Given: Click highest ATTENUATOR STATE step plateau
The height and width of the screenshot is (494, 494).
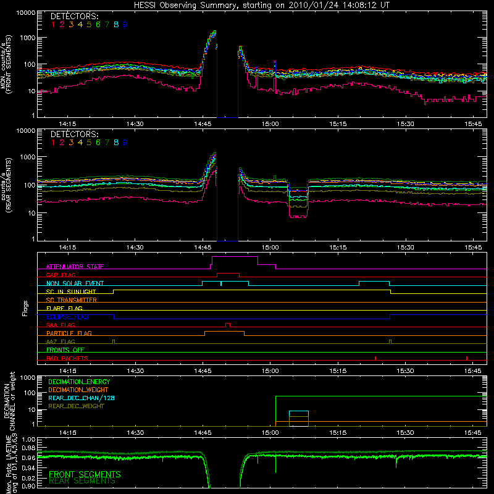Looking at the screenshot, I should pyautogui.click(x=235, y=257).
